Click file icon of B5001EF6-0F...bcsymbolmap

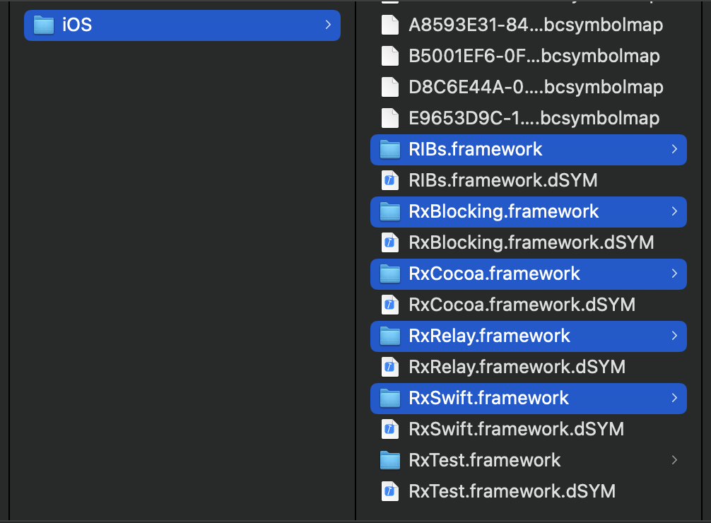[390, 57]
